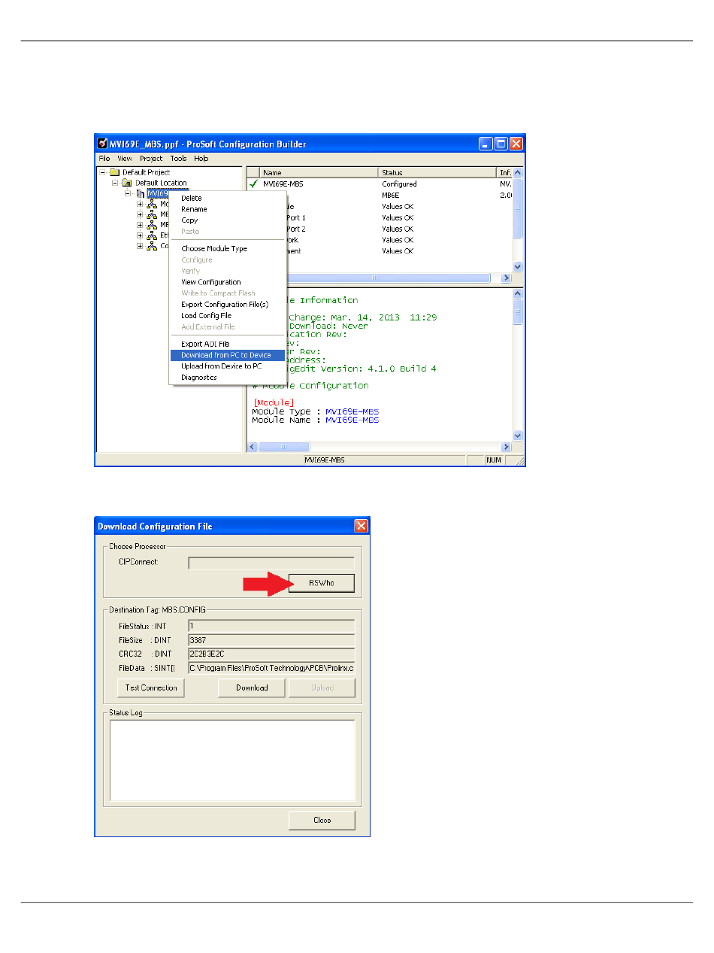This screenshot has height=953, width=714.
Task: Click the Status column header
Action: tap(438, 173)
